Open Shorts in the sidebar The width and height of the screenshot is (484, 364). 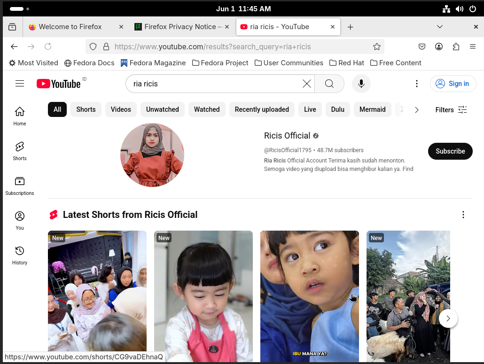pyautogui.click(x=20, y=151)
